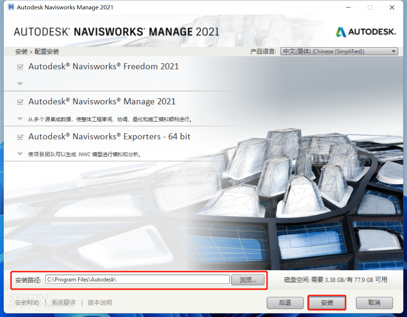Uncheck Autodesk Navisworks Freedom 2021 checkbox
This screenshot has width=407, height=317.
point(21,67)
